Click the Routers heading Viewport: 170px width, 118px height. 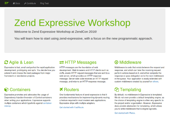[x=71, y=90]
